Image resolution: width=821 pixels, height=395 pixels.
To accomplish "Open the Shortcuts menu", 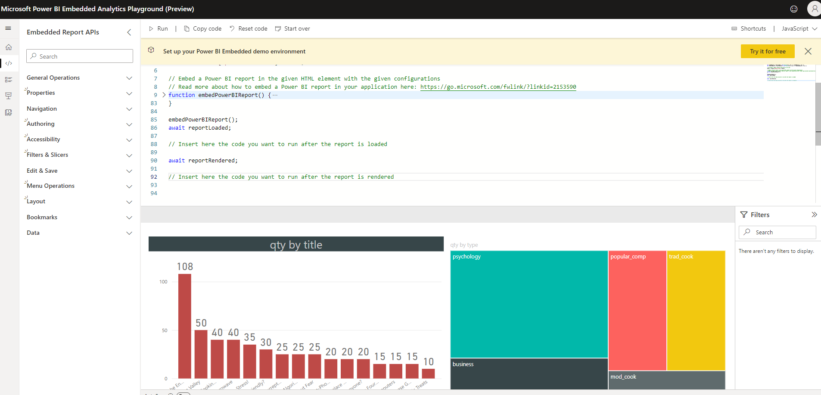I will click(x=749, y=28).
